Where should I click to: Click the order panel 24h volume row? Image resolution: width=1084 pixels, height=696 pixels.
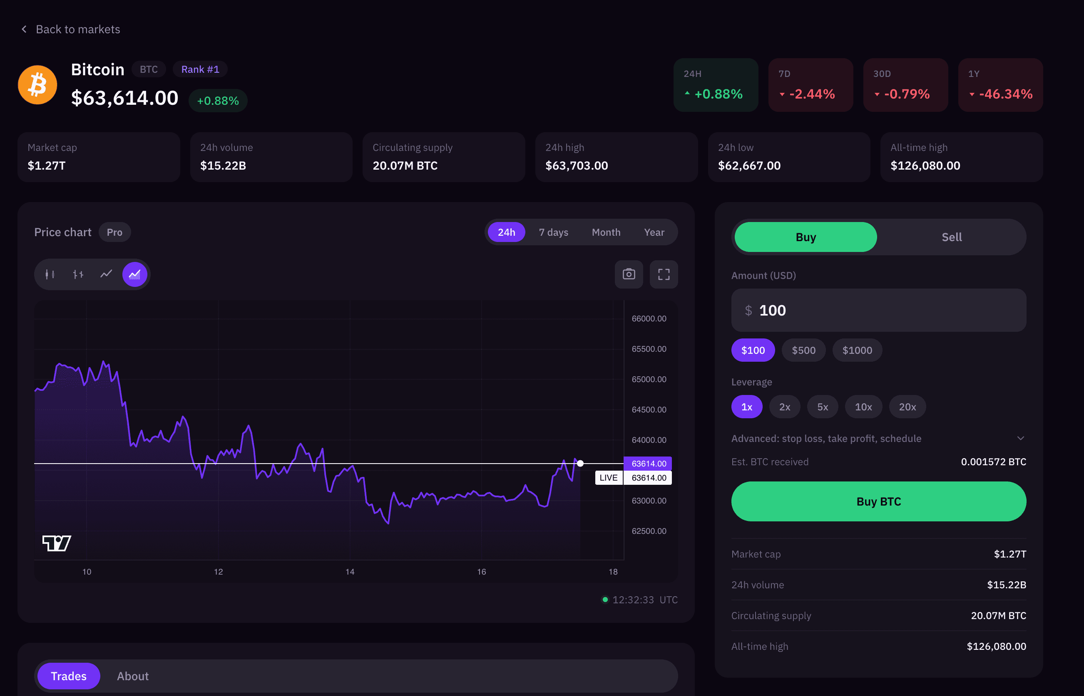[879, 585]
